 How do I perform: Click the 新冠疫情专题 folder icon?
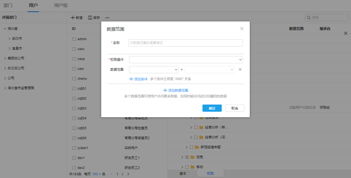click(x=197, y=147)
